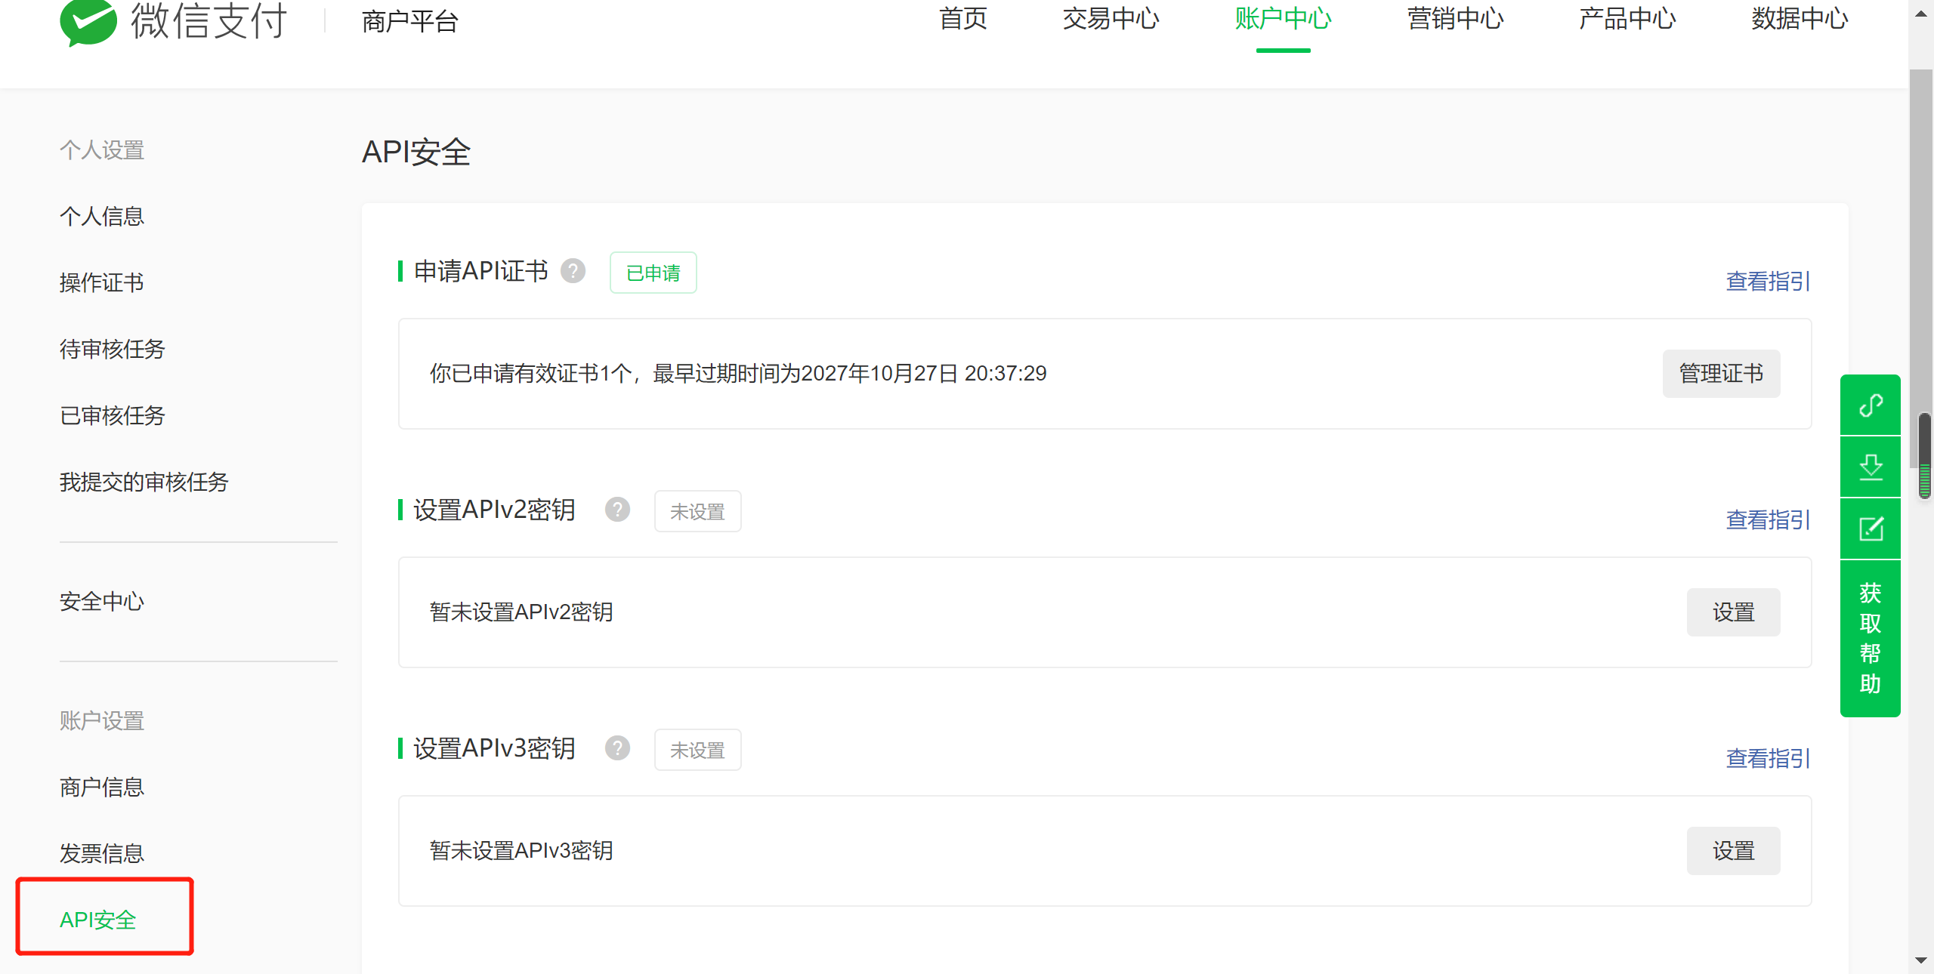Click 设置 button for APIv2 key
This screenshot has height=974, width=1934.
(x=1733, y=612)
